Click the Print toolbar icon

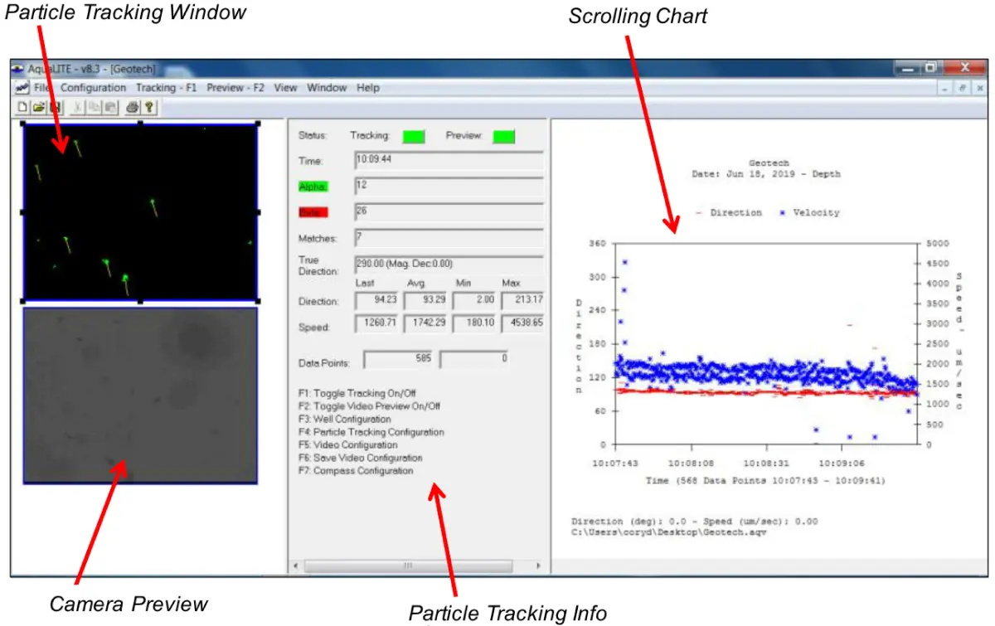[133, 107]
